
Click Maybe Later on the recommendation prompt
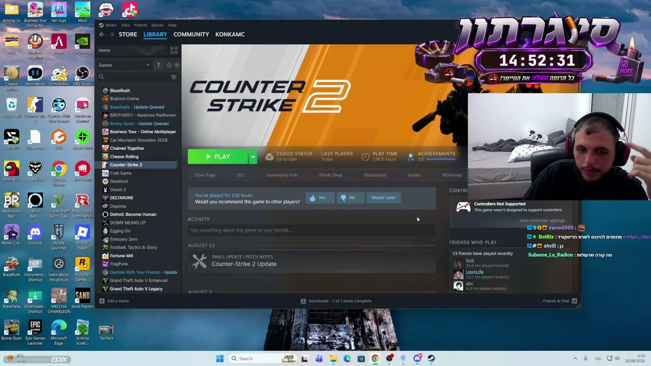pyautogui.click(x=383, y=198)
